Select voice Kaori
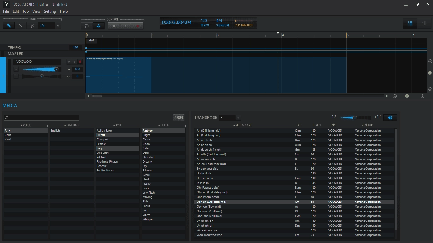Screen dimensions: 433x243 pos(26,140)
